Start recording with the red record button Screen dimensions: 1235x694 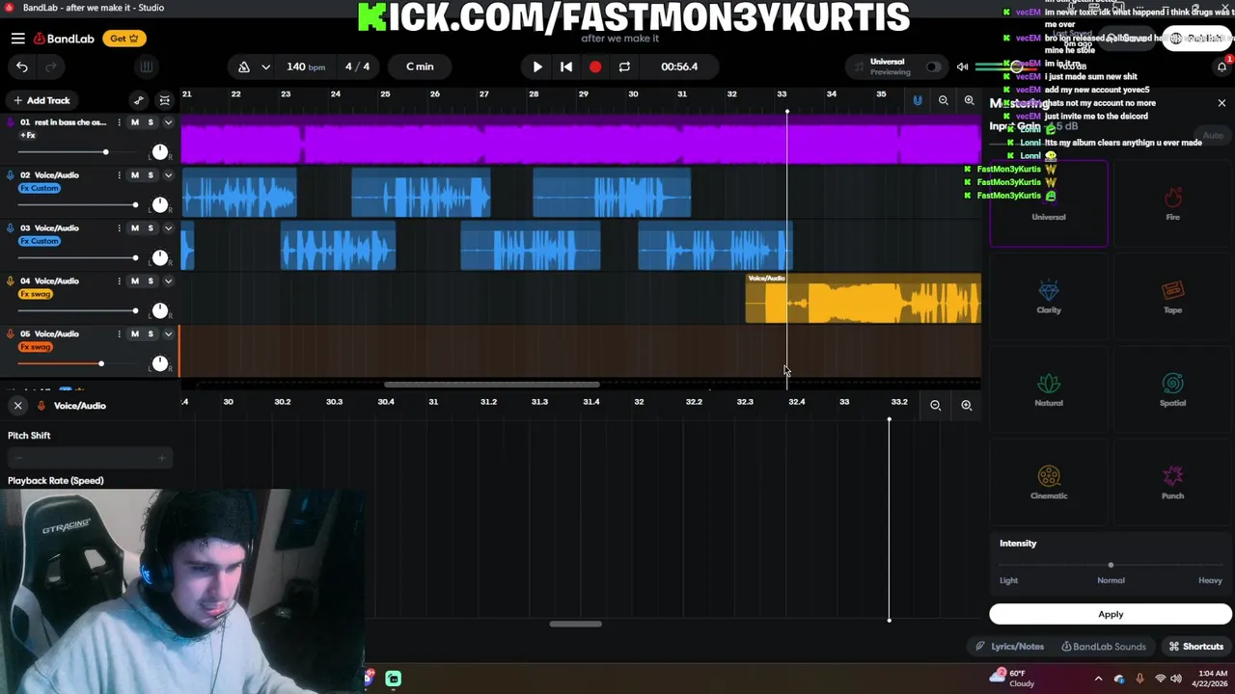595,67
